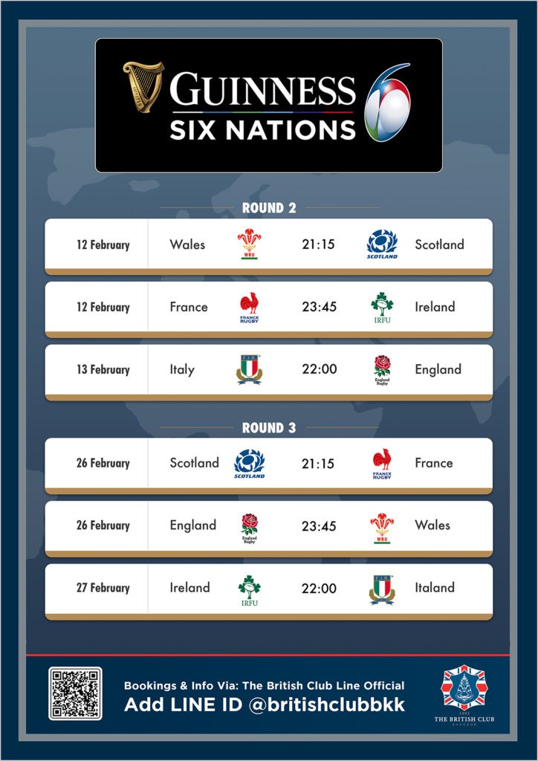Click the ROUND 2 heading

click(x=269, y=208)
